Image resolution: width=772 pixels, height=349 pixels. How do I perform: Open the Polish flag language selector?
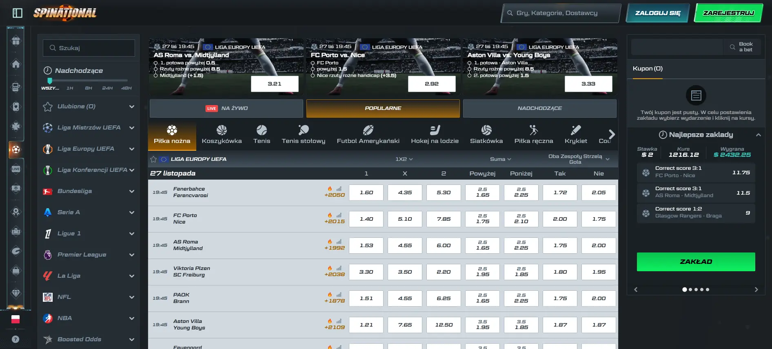pos(16,319)
